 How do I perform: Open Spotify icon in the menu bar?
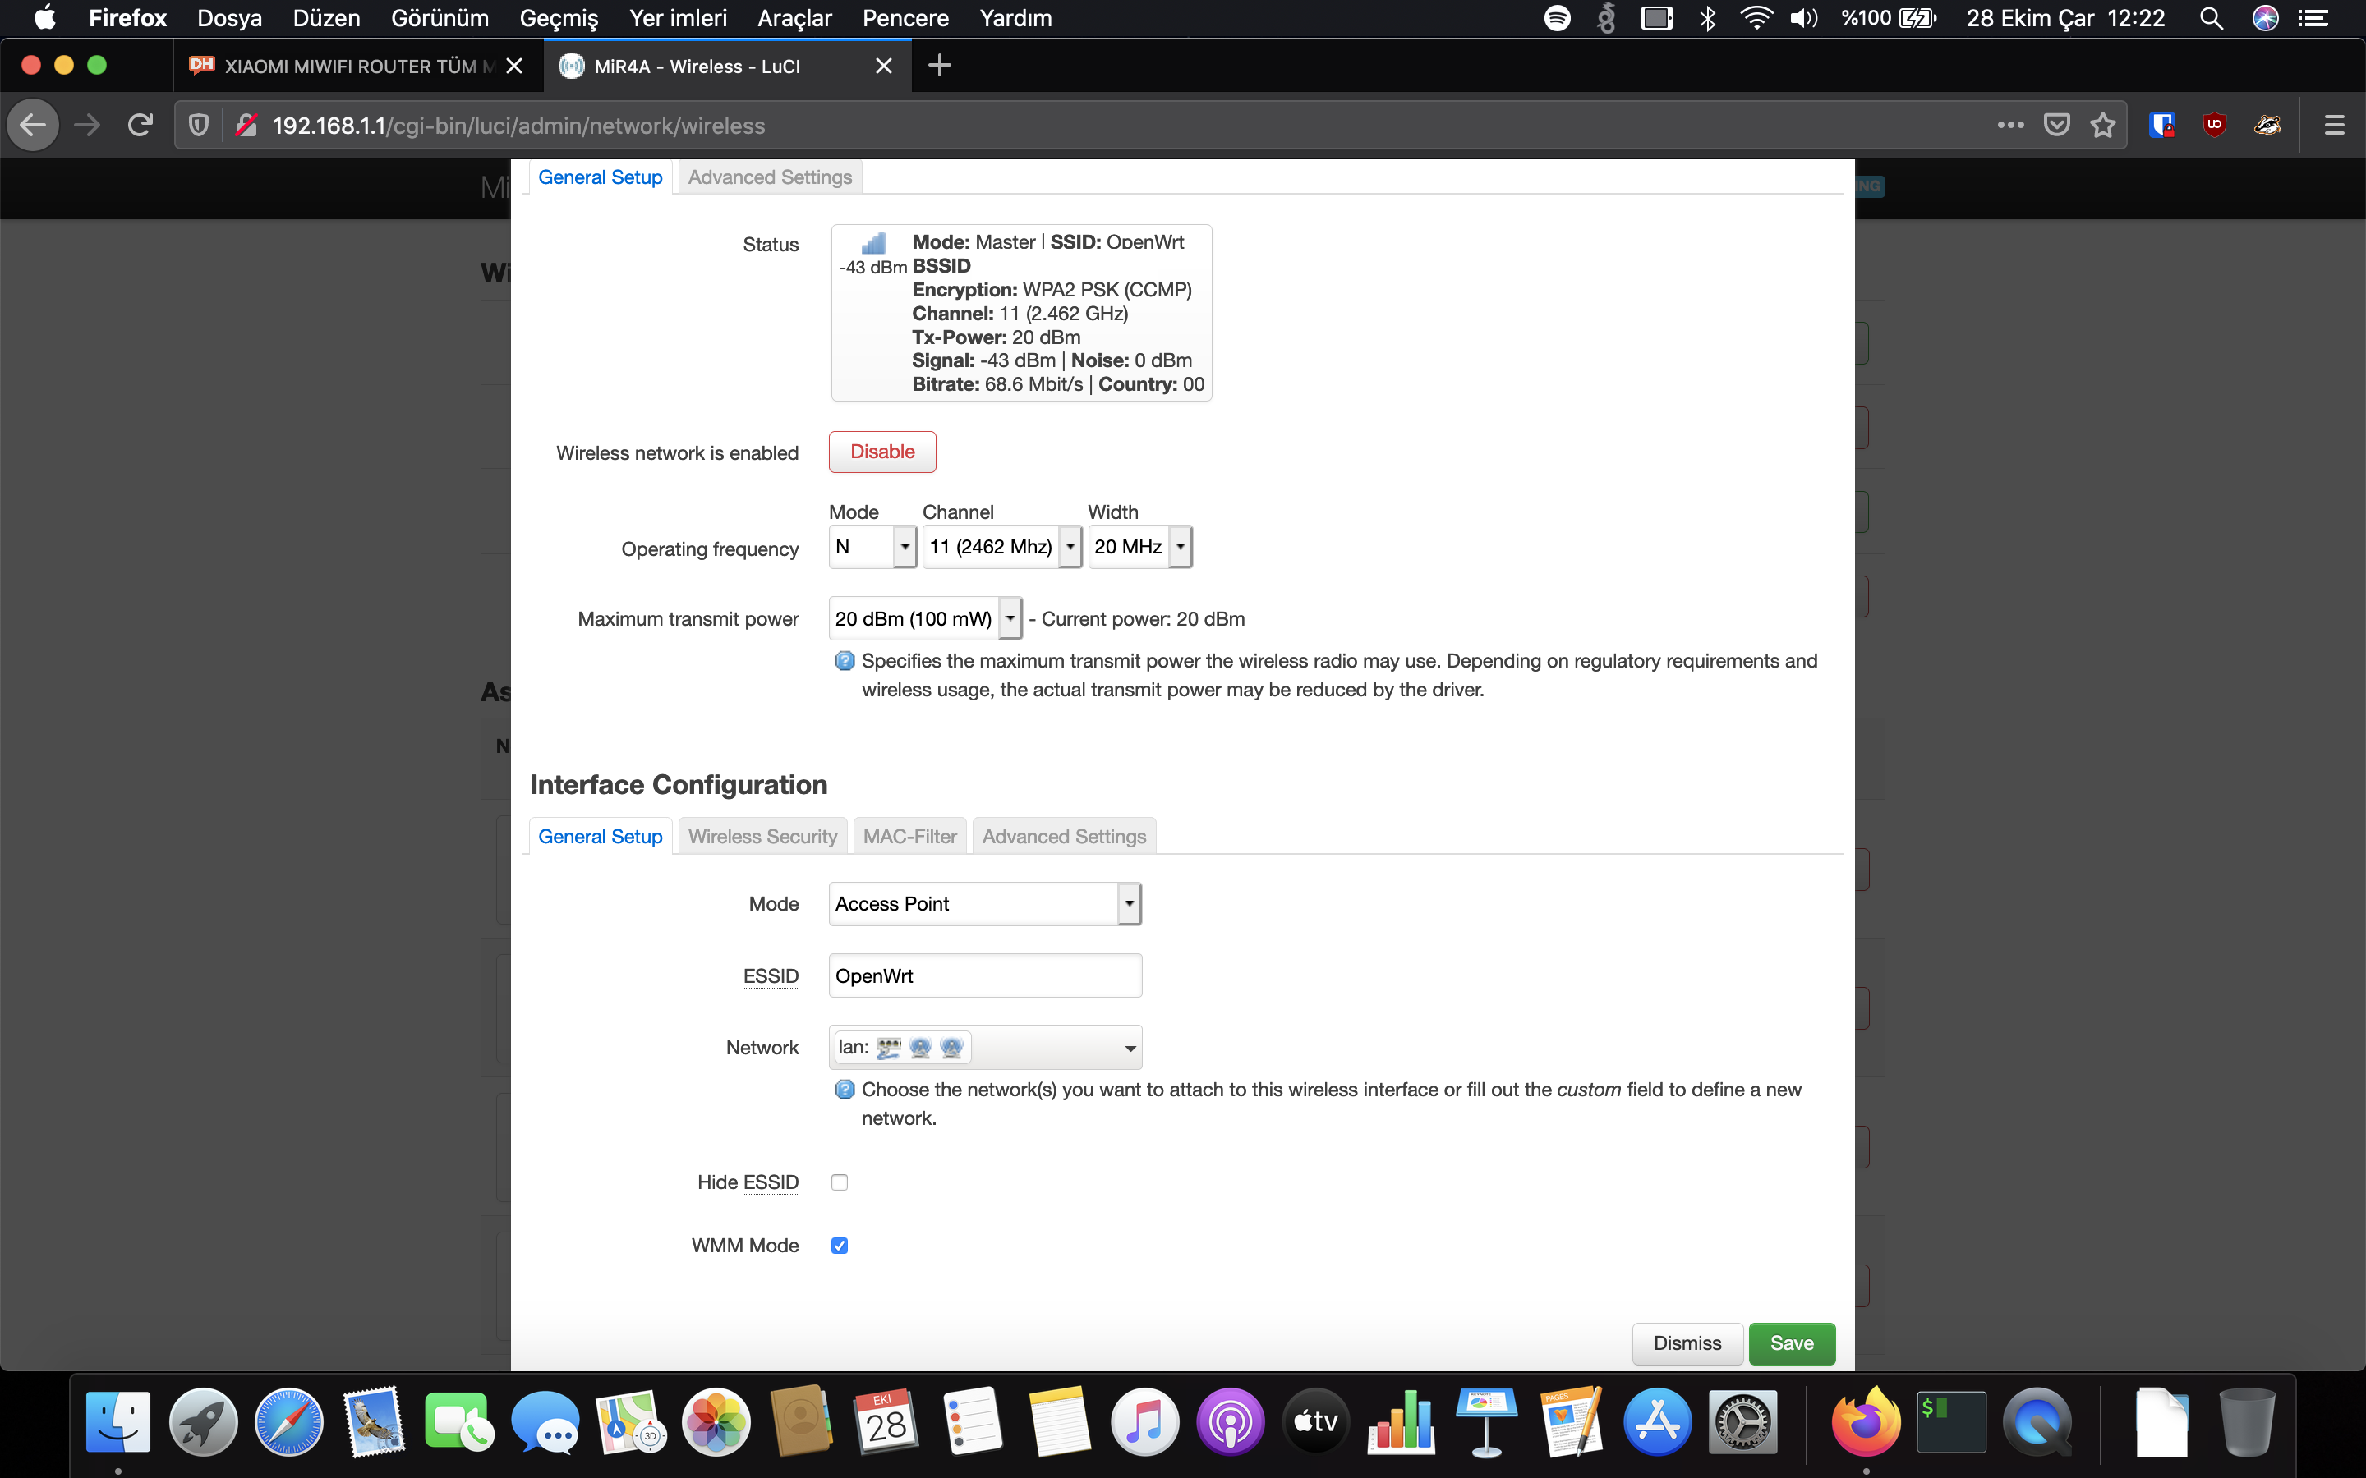point(1558,17)
